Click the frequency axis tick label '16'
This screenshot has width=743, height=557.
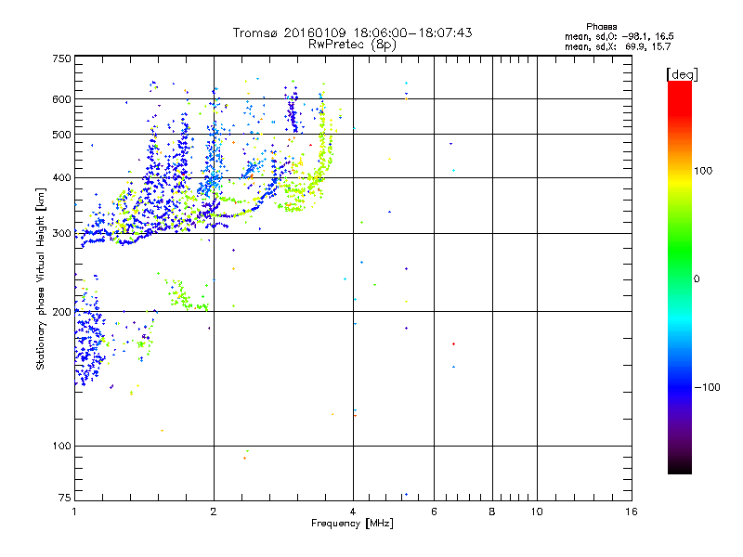(632, 512)
